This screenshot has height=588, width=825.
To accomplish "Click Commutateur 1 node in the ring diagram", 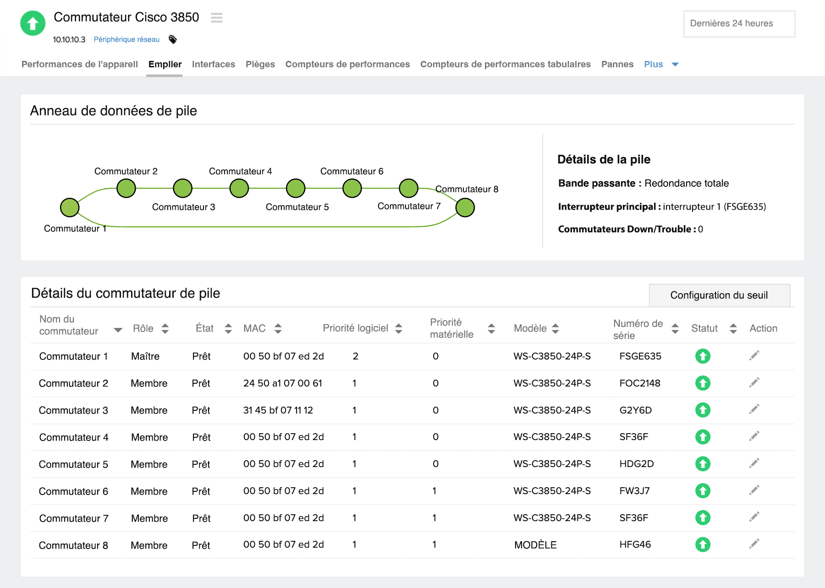I will click(x=70, y=207).
